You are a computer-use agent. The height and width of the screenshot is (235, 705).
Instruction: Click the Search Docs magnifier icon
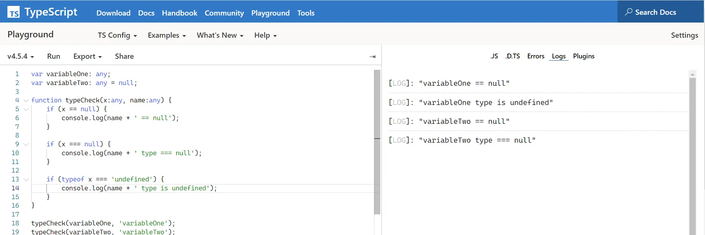(628, 12)
